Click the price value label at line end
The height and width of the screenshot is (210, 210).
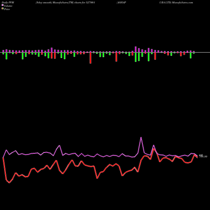point(203,157)
